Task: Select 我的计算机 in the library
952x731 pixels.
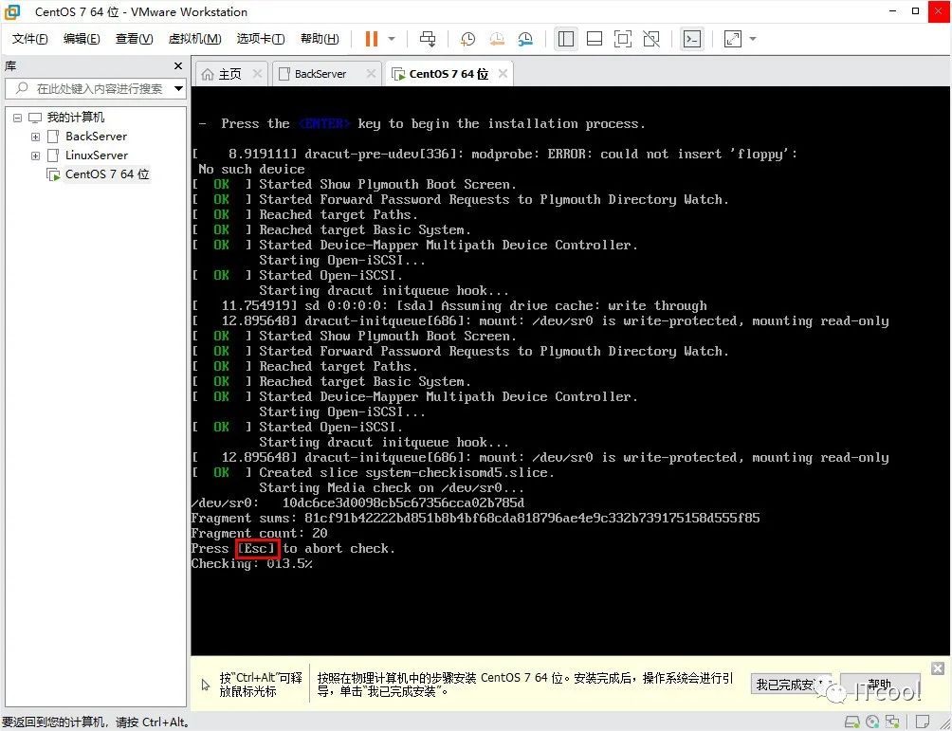Action: 76,118
